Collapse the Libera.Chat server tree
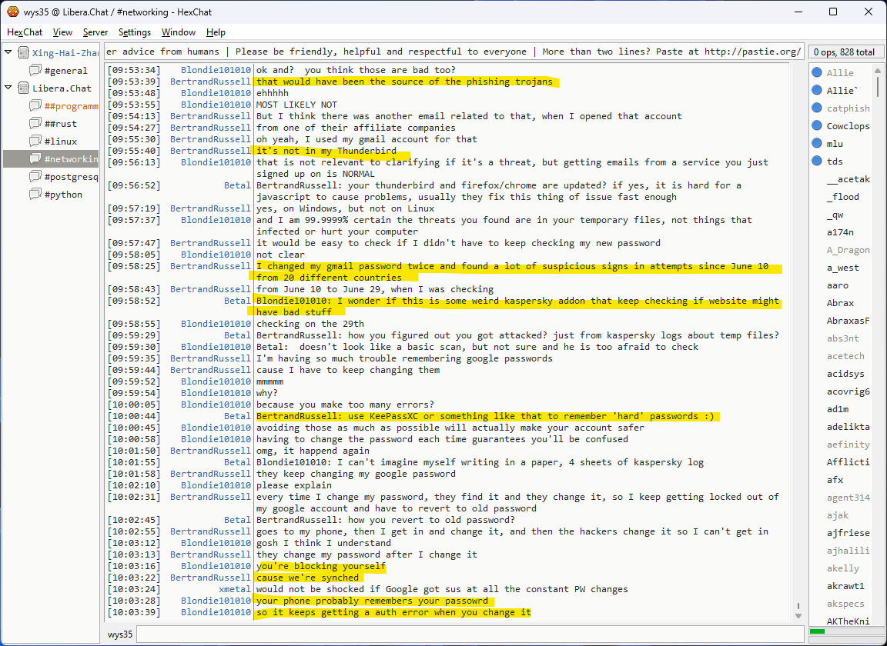 click(x=8, y=88)
